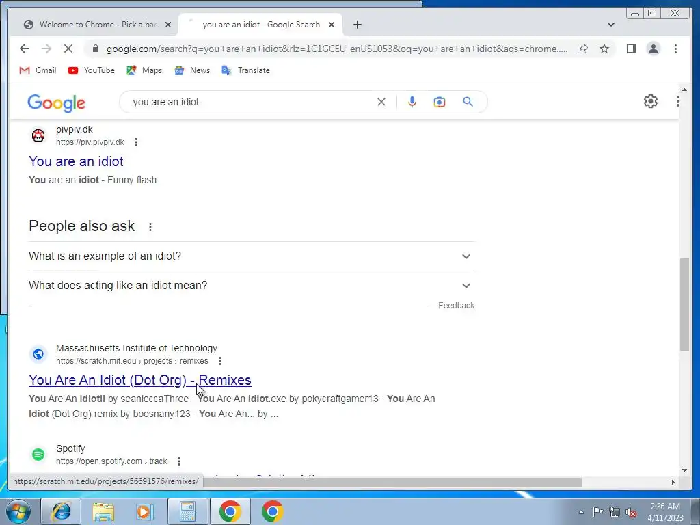Bookmark this page with the star
Image resolution: width=700 pixels, height=525 pixels.
[604, 49]
